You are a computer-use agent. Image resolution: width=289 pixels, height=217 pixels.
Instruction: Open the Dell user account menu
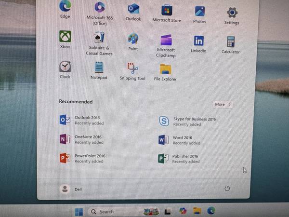coord(71,189)
